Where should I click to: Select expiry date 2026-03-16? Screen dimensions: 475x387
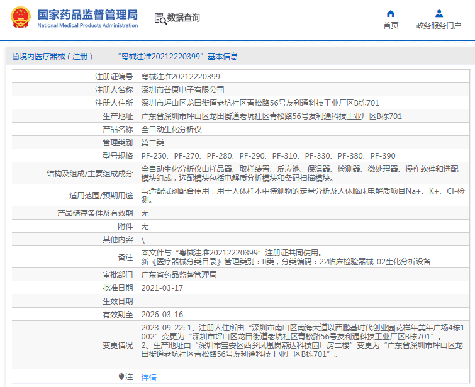pos(162,314)
